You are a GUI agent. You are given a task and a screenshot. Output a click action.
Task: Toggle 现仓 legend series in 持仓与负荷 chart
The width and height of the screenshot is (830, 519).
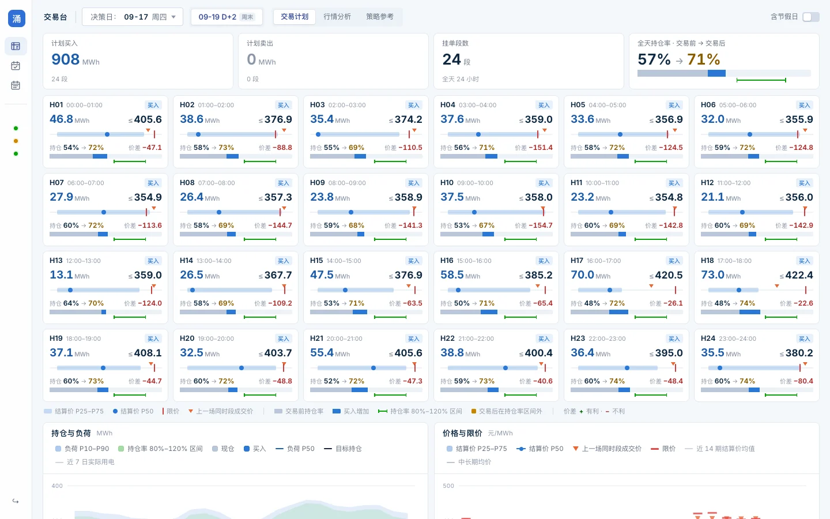pos(223,449)
